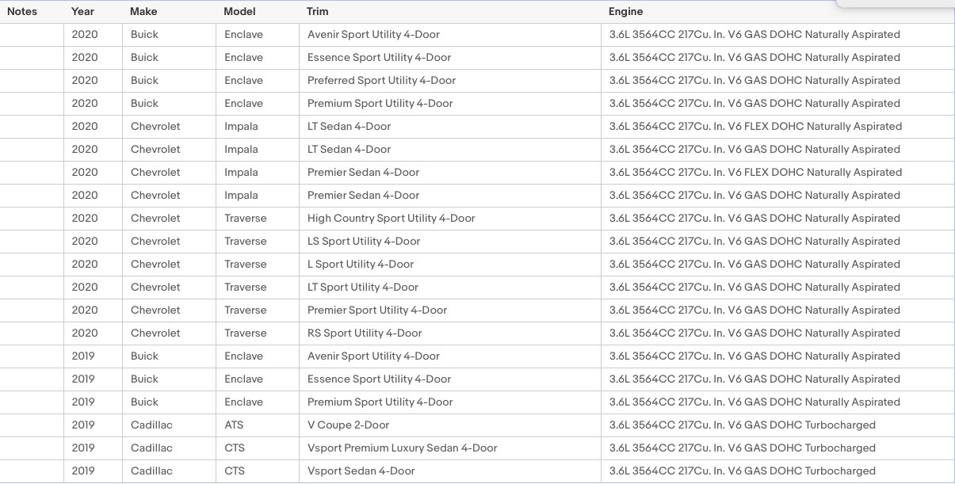Click the FLEX engine cell in LT Sedan row
The image size is (955, 484).
pyautogui.click(x=777, y=127)
